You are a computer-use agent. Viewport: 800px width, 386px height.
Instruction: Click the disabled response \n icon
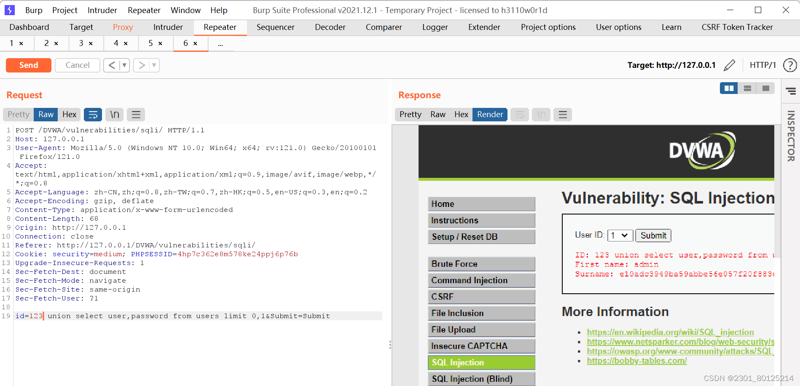(541, 114)
